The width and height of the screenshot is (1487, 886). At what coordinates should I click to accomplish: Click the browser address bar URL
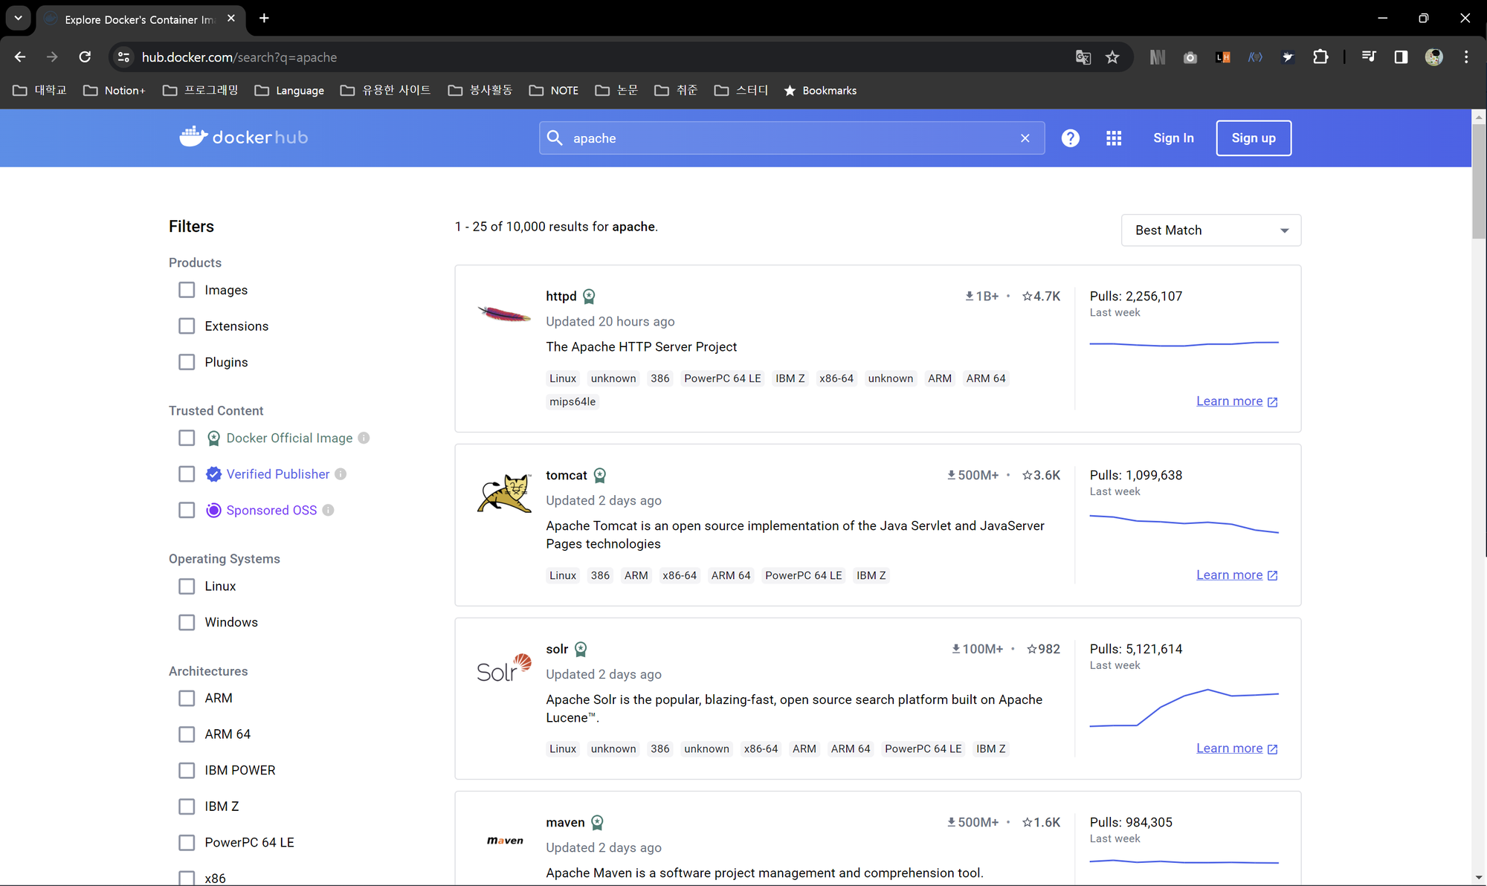(x=239, y=57)
